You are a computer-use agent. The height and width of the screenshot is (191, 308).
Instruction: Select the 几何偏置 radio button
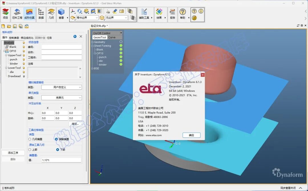[x=30, y=139]
